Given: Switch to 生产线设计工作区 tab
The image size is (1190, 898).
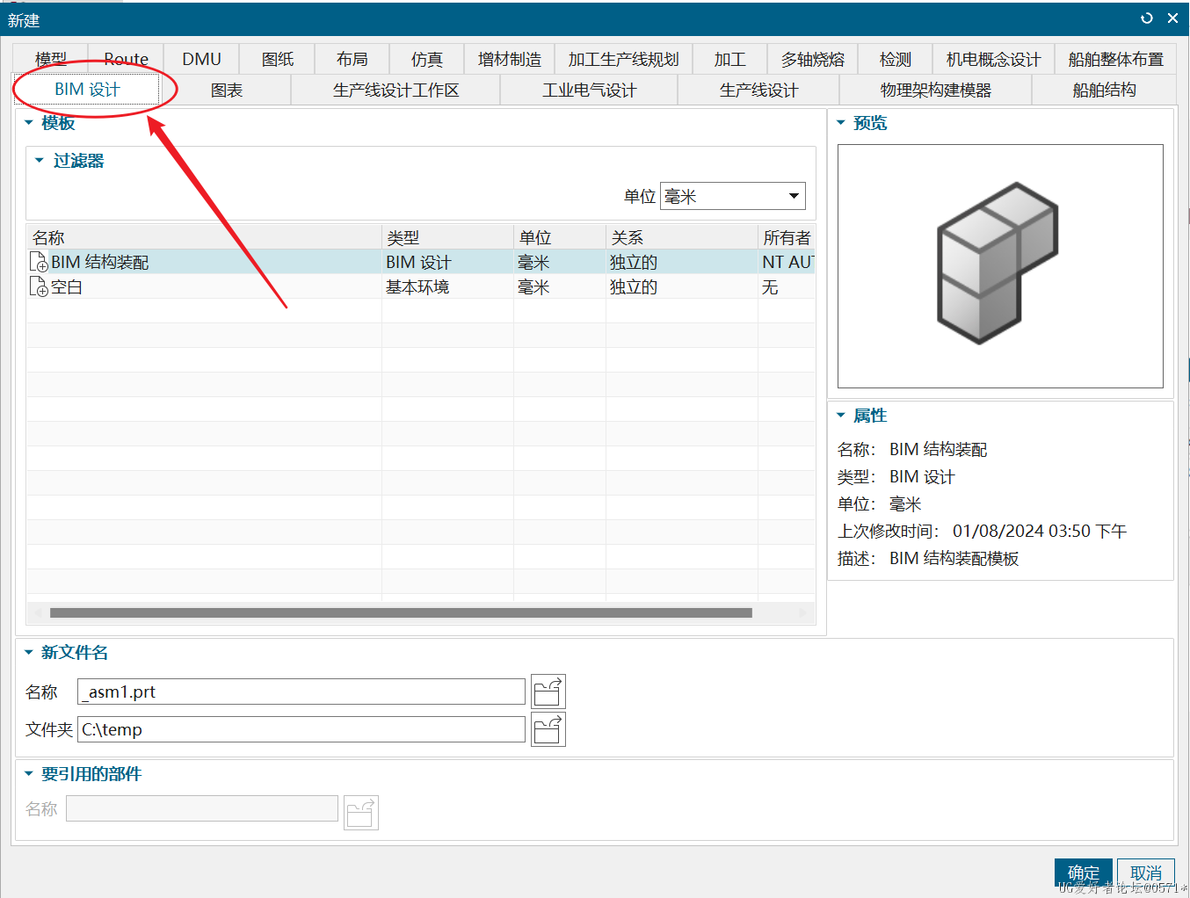Looking at the screenshot, I should (x=395, y=90).
